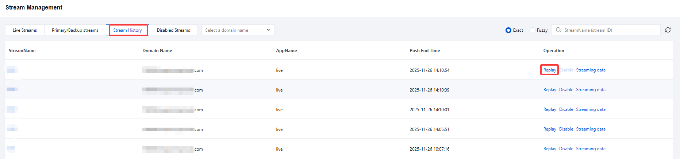680x159 pixels.
Task: Replay the stream ended at 14:10:54
Action: 550,70
